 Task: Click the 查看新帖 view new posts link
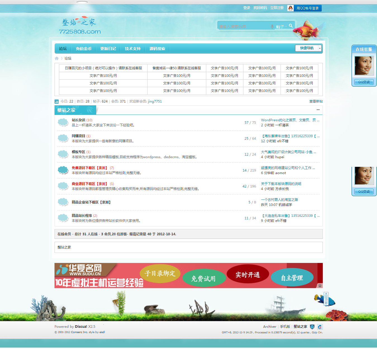316,101
